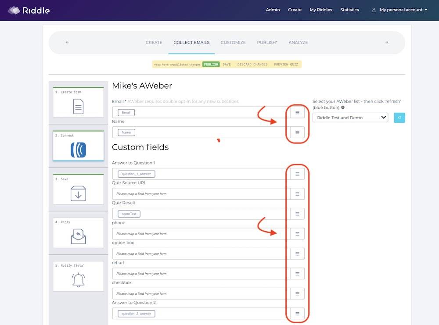Click the phone field mapping box
Image resolution: width=439 pixels, height=325 pixels.
coord(201,233)
